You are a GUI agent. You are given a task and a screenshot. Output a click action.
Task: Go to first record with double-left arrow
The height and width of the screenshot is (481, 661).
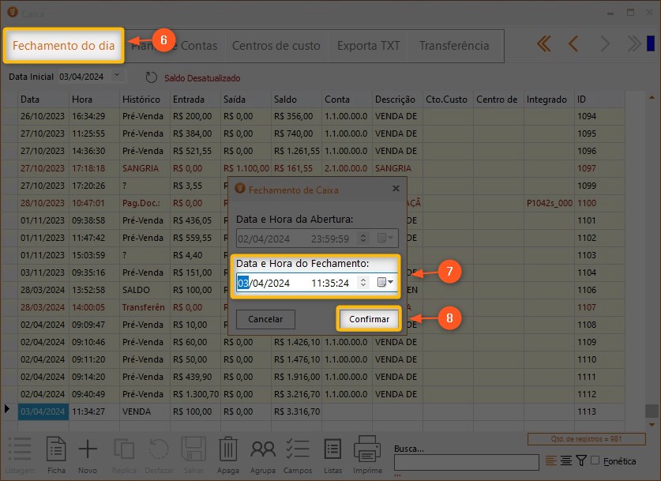click(x=543, y=44)
